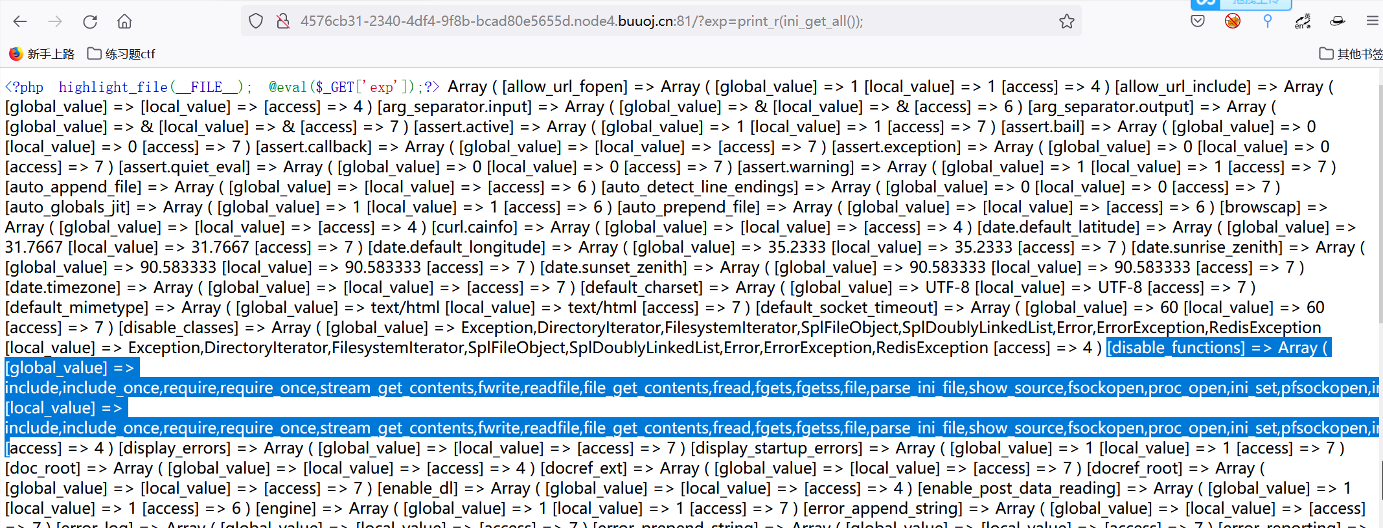
Task: Click the highlight_file(__FILE__) code text
Action: coord(151,87)
